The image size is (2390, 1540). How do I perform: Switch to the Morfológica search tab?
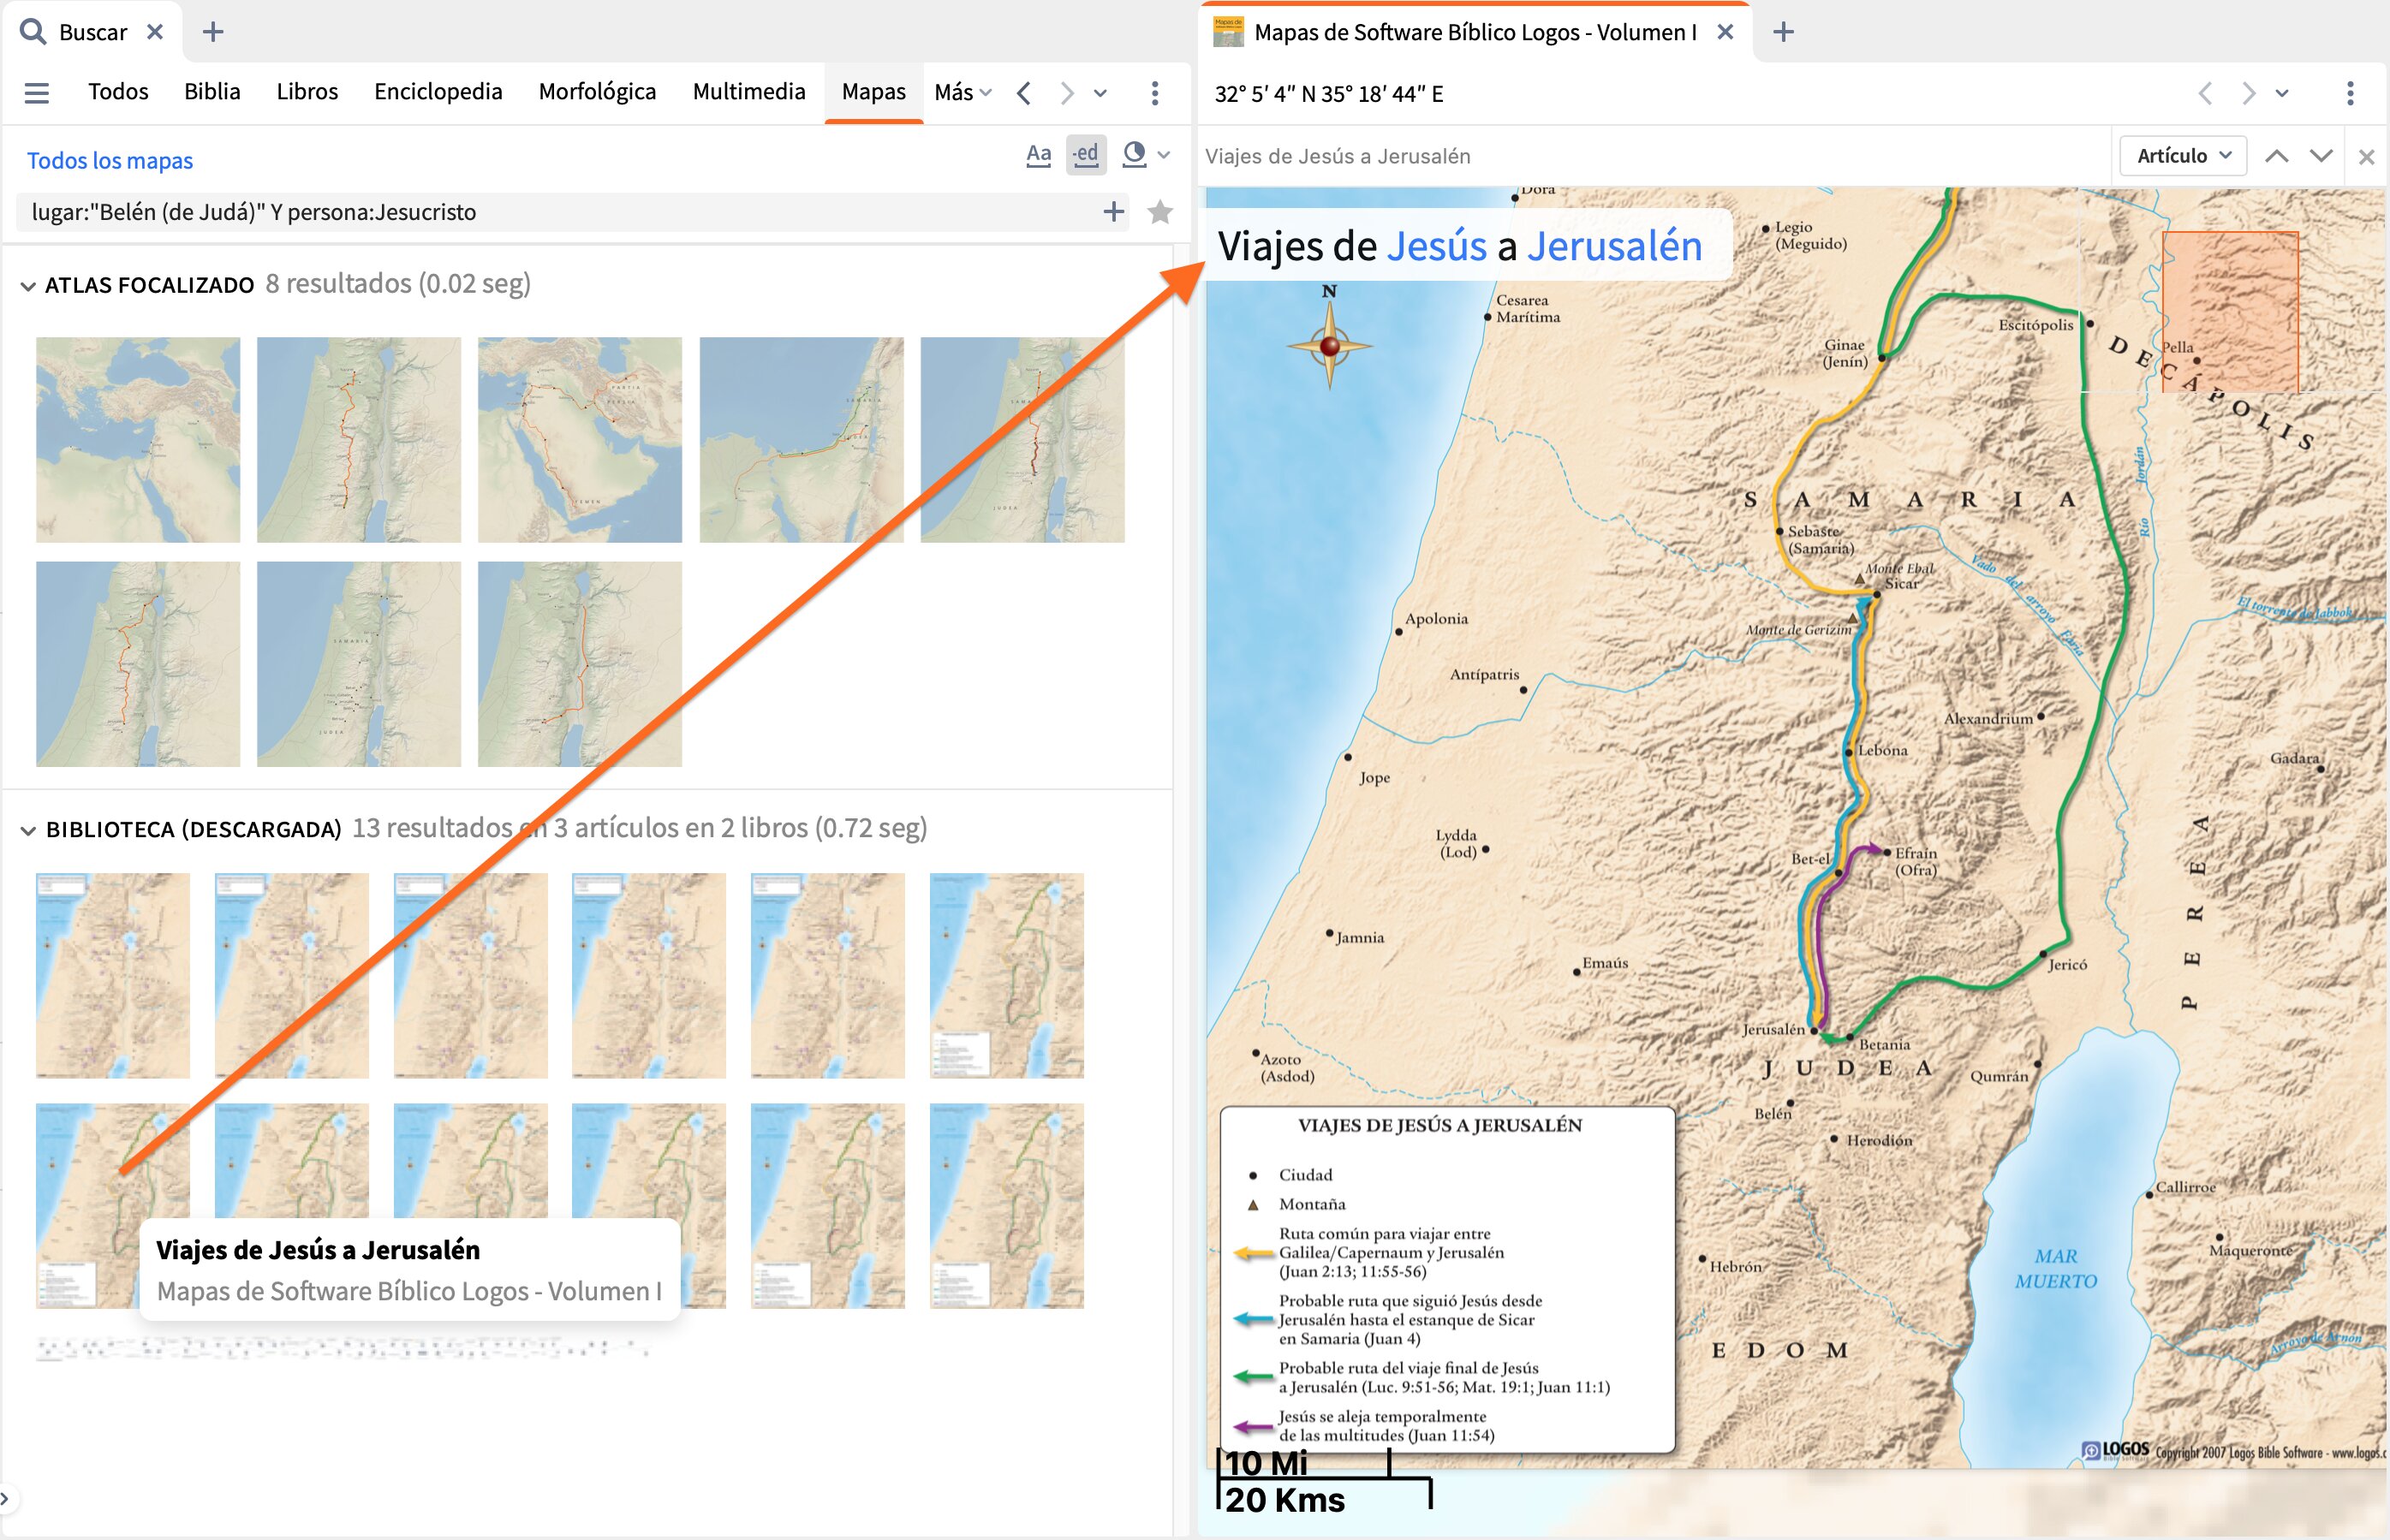(x=597, y=92)
